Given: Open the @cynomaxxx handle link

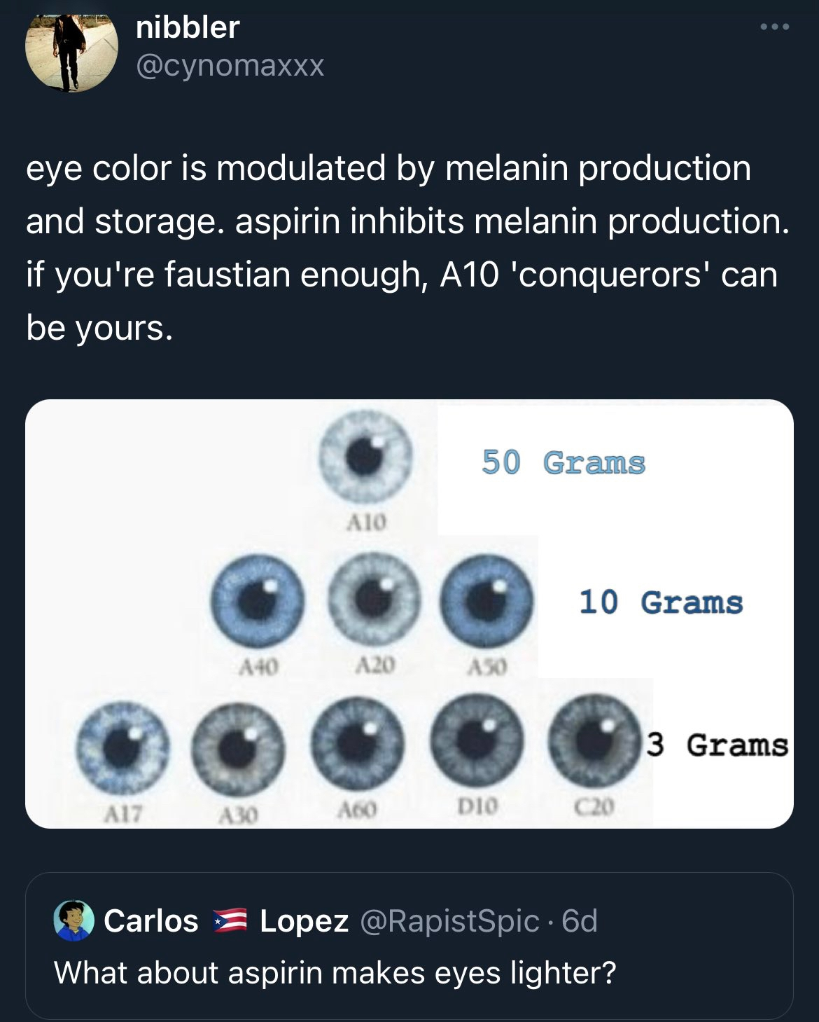Looking at the screenshot, I should (x=230, y=65).
